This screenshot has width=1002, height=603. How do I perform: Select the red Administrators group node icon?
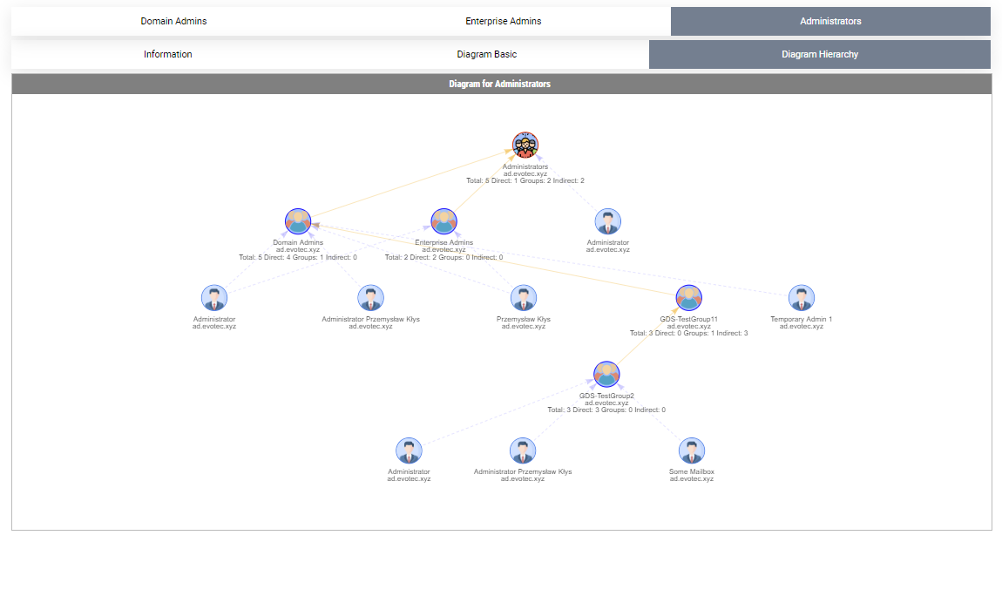(525, 145)
